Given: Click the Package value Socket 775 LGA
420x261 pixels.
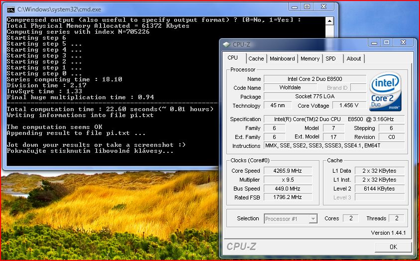Looking at the screenshot, I should point(315,96).
